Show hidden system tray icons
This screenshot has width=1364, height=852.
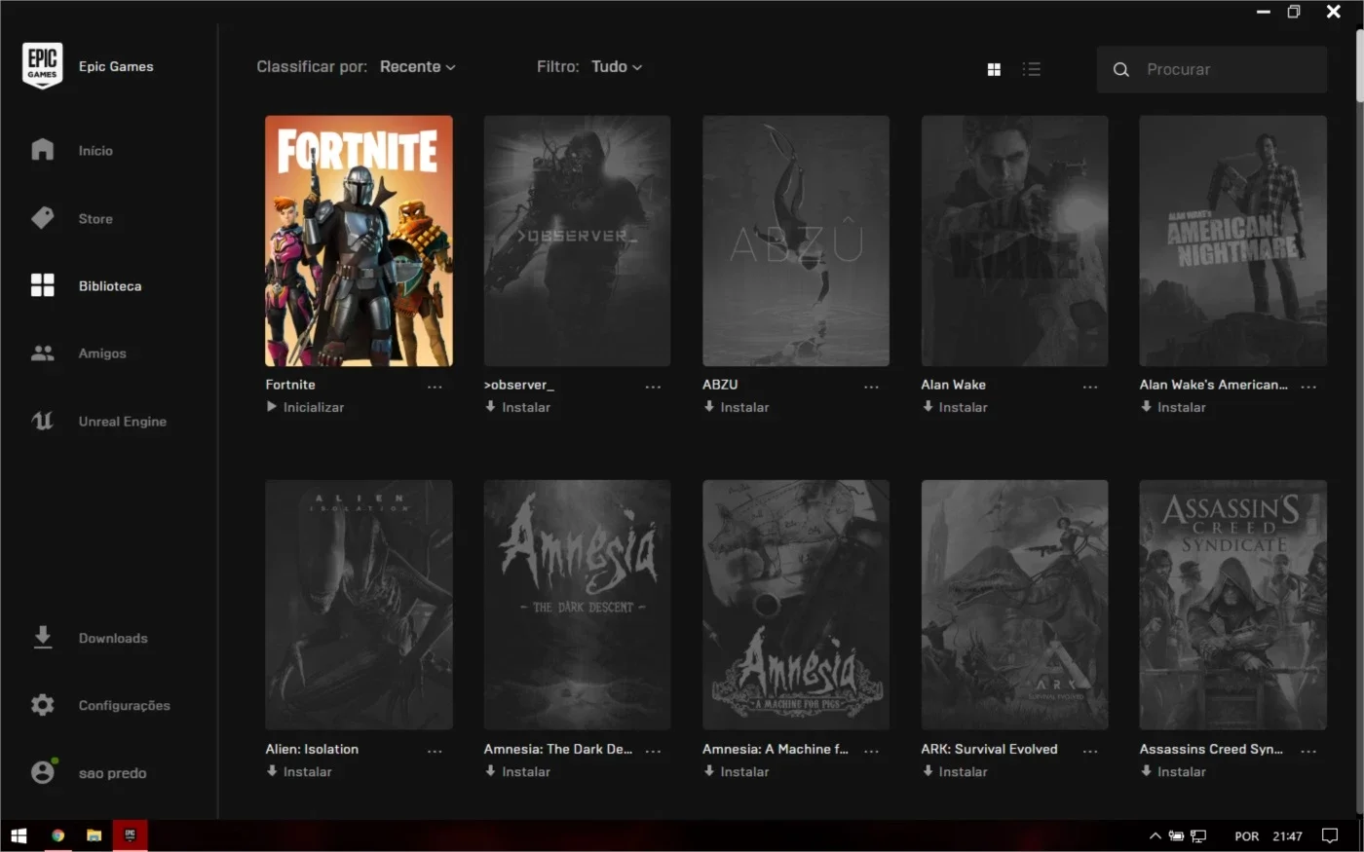1155,835
